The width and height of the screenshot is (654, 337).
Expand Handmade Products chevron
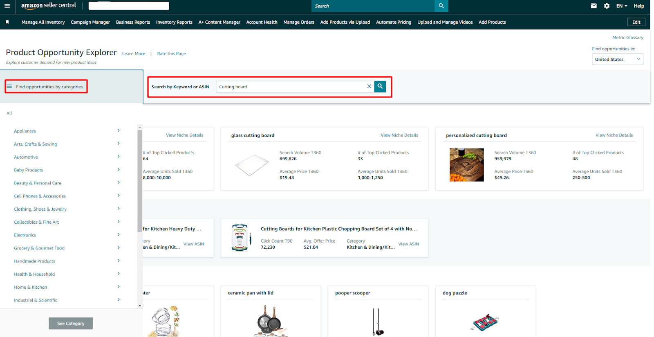pyautogui.click(x=119, y=261)
